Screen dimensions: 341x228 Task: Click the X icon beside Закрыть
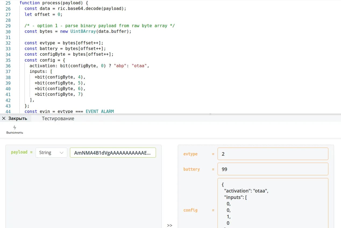pos(4,118)
